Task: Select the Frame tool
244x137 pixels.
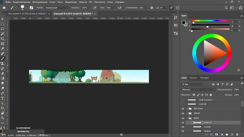Action: point(3,44)
